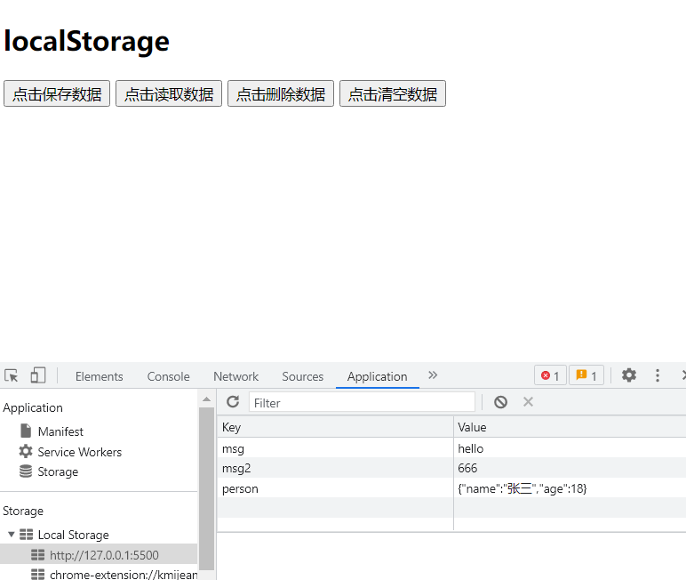Show more DevTools tabs chevron

[x=432, y=375]
